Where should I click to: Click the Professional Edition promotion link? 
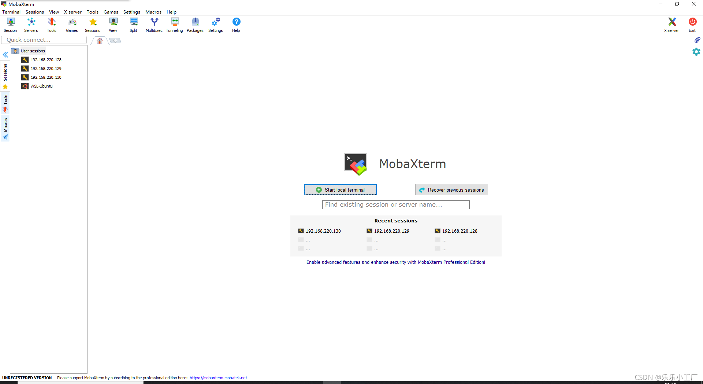(396, 262)
